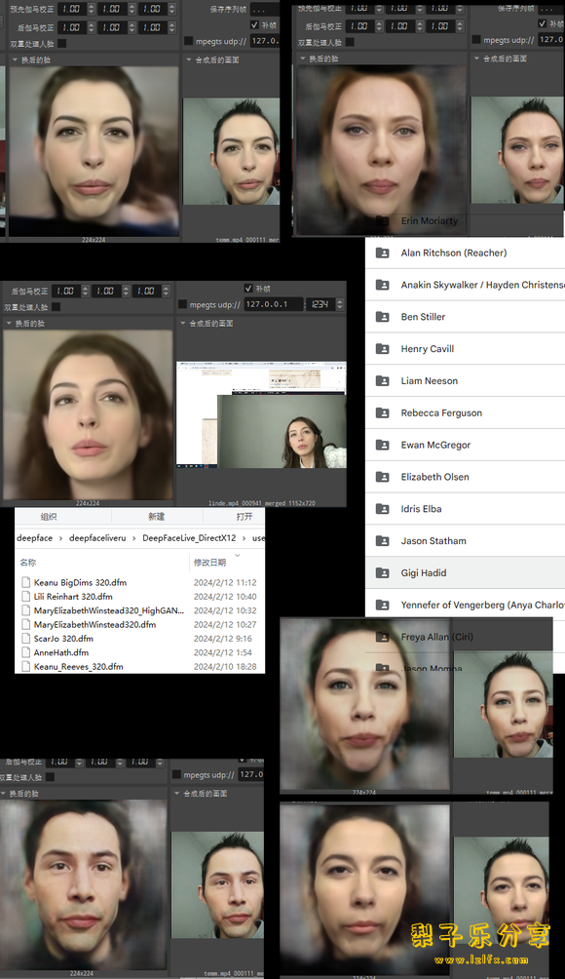Sort files by 名称 column header
Viewport: 565px width, 979px height.
27,563
